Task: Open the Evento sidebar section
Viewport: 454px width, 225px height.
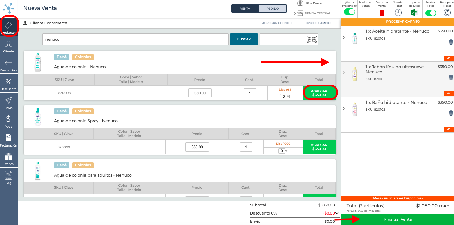Action: (x=8, y=159)
